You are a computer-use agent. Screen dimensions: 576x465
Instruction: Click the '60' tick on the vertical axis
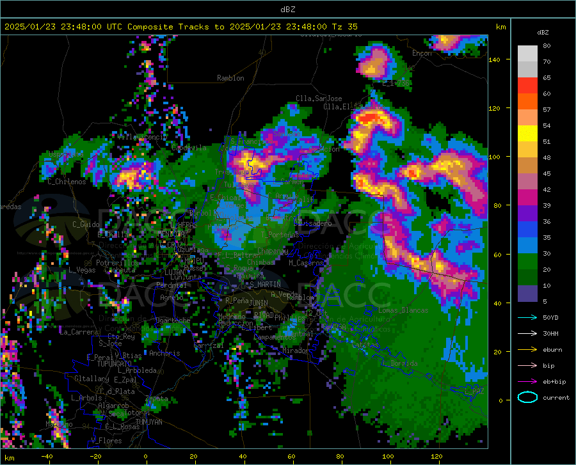pos(497,255)
